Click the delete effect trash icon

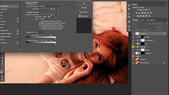(x=19, y=50)
